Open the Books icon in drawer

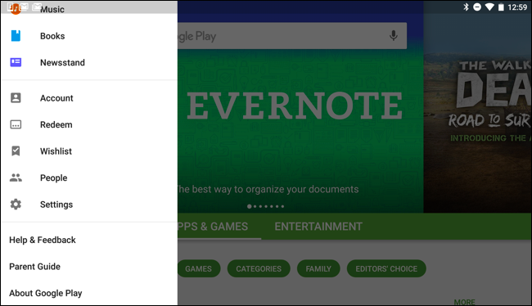coord(16,36)
